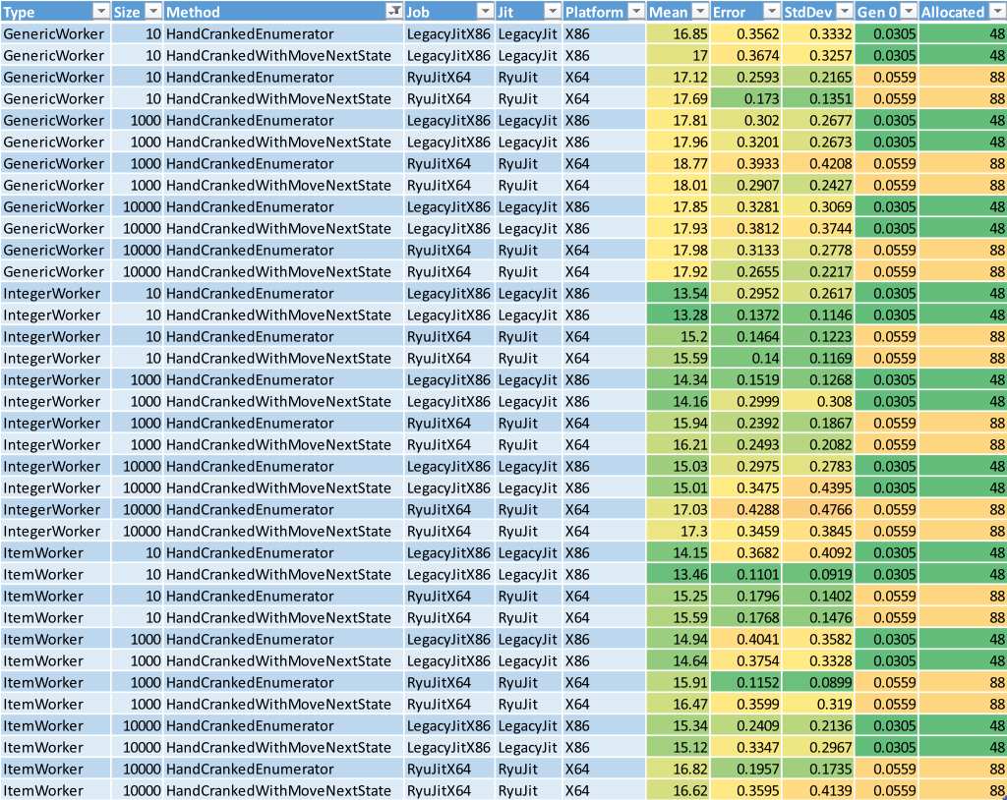Select the StdDev cell showing 0.3744
The height and width of the screenshot is (800, 1007).
click(x=818, y=229)
